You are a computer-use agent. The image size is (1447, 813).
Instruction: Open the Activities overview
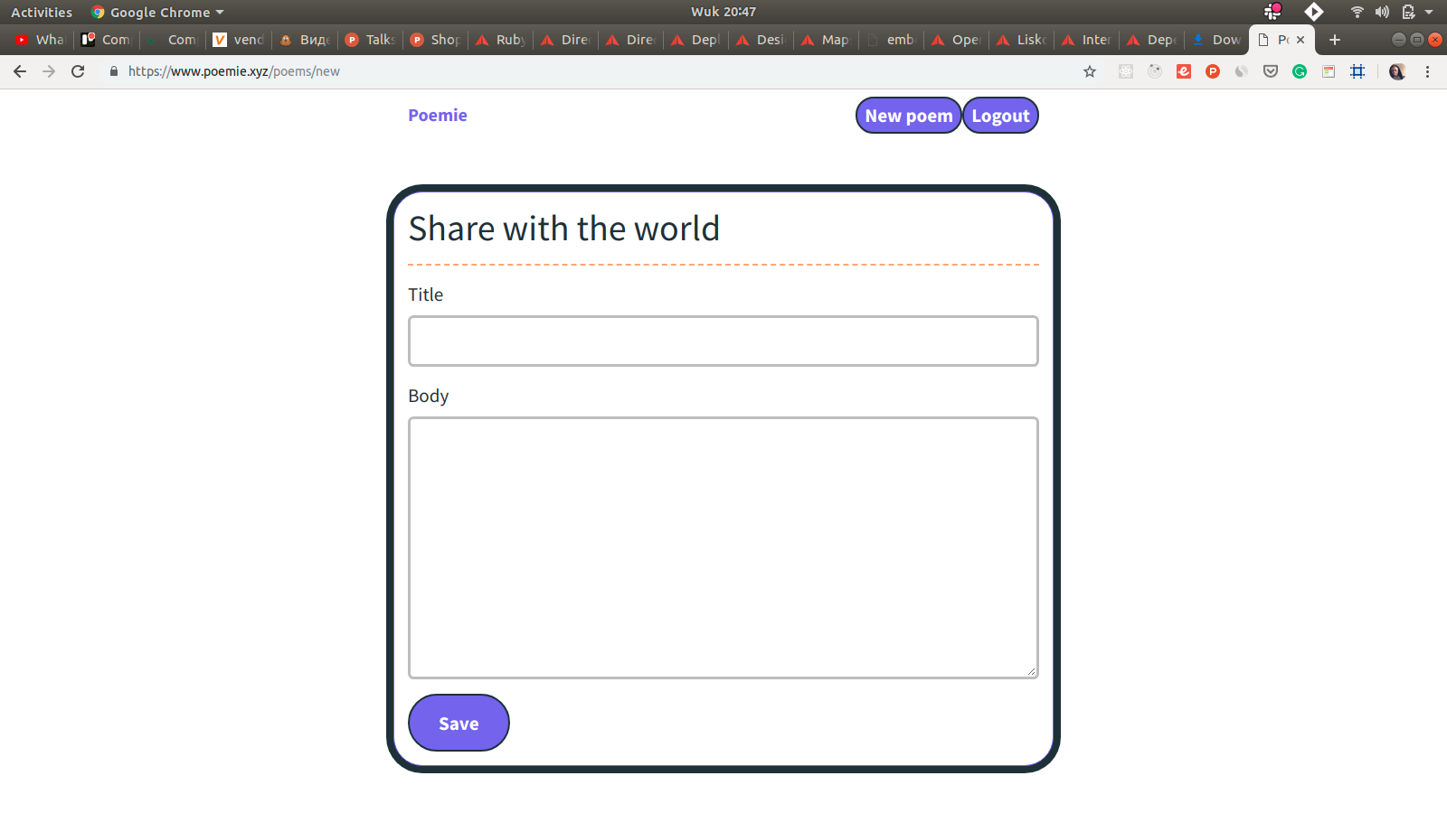coord(42,12)
